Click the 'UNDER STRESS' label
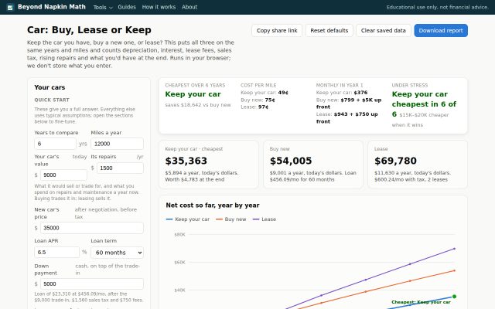The image size is (495, 309). pyautogui.click(x=410, y=86)
